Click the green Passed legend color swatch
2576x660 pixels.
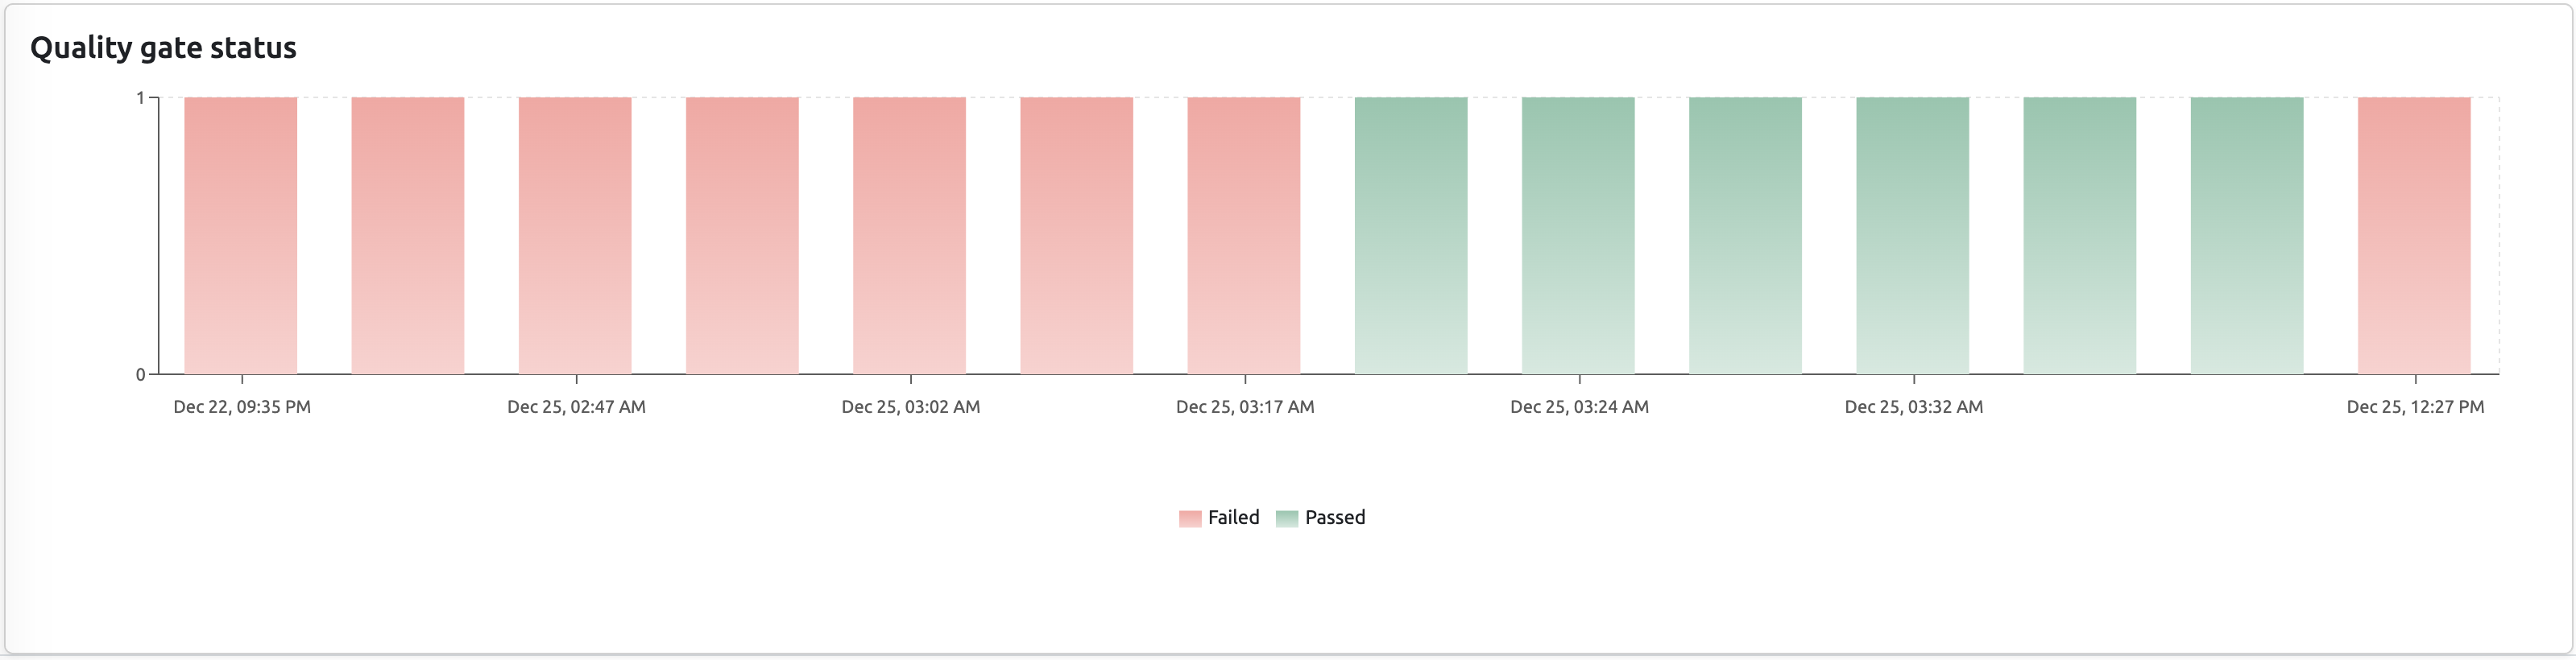pyautogui.click(x=1286, y=518)
